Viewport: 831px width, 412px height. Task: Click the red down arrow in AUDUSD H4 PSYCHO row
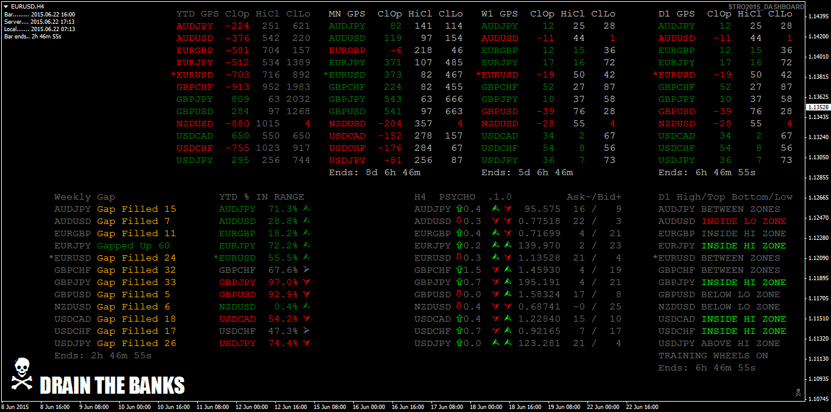point(459,221)
